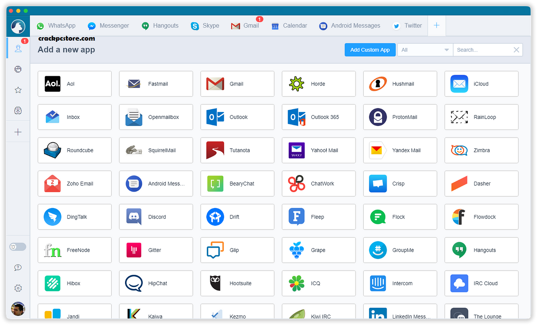Image resolution: width=537 pixels, height=325 pixels.
Task: Choose the ChatWork app card
Action: point(319,184)
